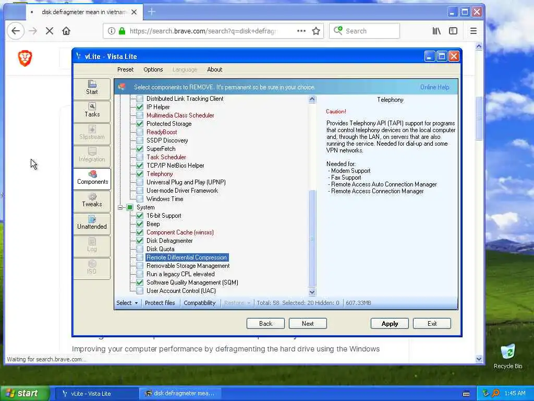Click the Back button in vLite

(265, 324)
